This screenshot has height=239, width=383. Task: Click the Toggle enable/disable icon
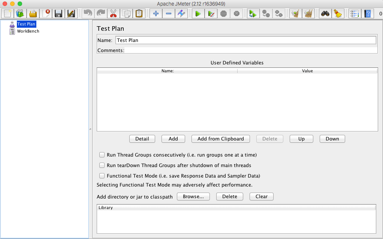pos(181,13)
